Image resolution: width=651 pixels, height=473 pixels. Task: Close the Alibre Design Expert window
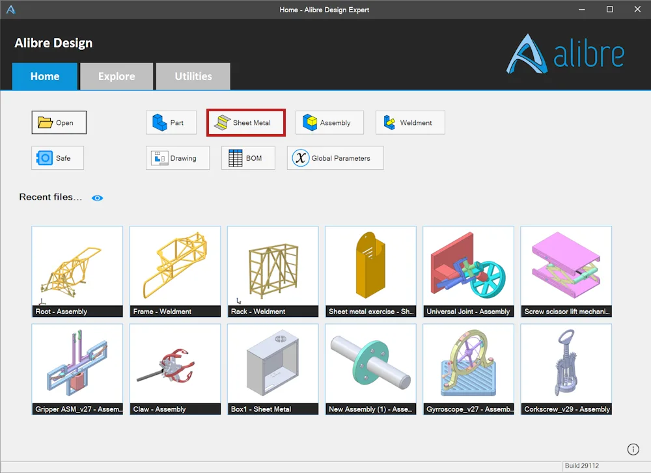tap(637, 9)
